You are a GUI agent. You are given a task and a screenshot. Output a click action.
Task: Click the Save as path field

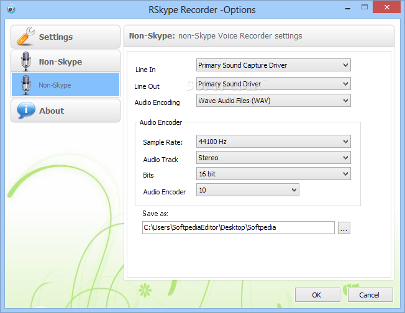coord(238,227)
